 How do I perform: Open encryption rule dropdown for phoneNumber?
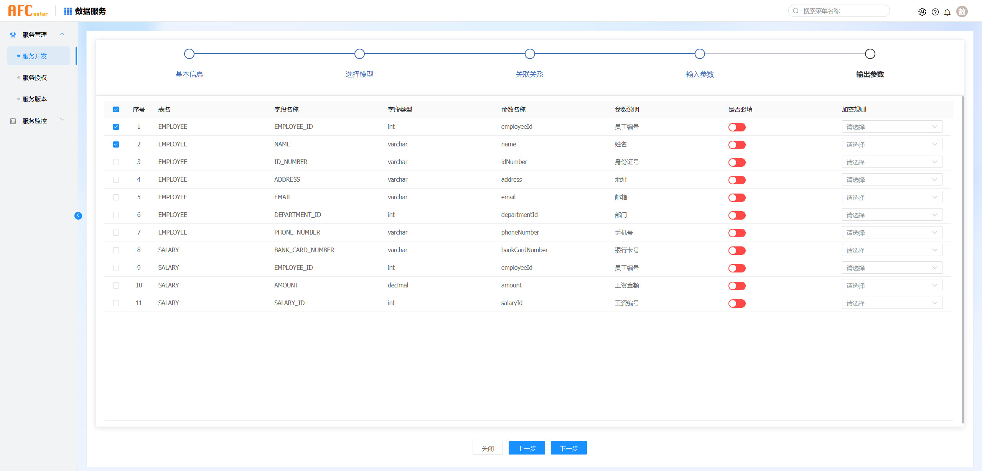(x=891, y=233)
